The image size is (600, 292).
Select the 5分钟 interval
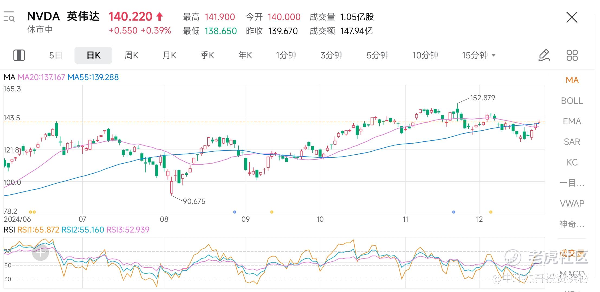pyautogui.click(x=377, y=55)
